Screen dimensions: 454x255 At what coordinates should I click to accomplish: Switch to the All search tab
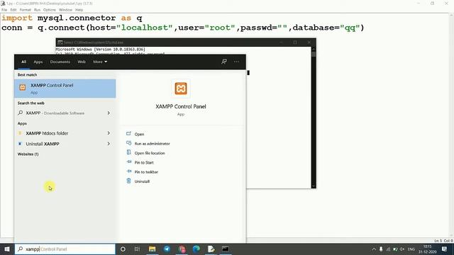pyautogui.click(x=23, y=62)
